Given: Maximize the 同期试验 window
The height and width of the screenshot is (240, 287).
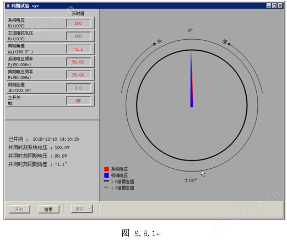Looking at the screenshot, I should pos(274,6).
